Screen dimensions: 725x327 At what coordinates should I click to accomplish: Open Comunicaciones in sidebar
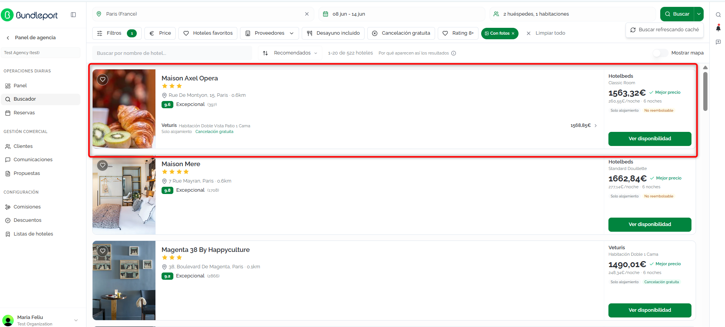pyautogui.click(x=40, y=160)
